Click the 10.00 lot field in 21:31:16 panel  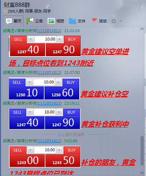(x=45, y=39)
